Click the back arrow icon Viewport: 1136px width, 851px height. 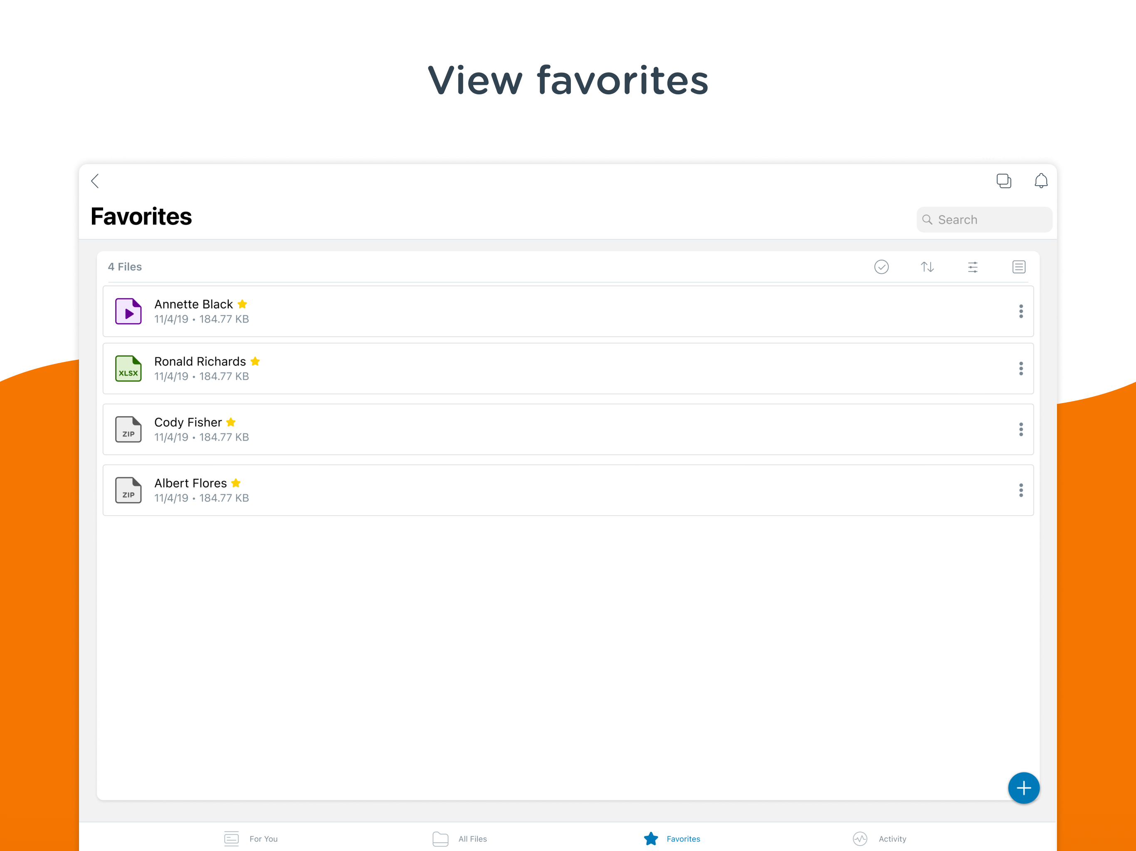coord(95,181)
